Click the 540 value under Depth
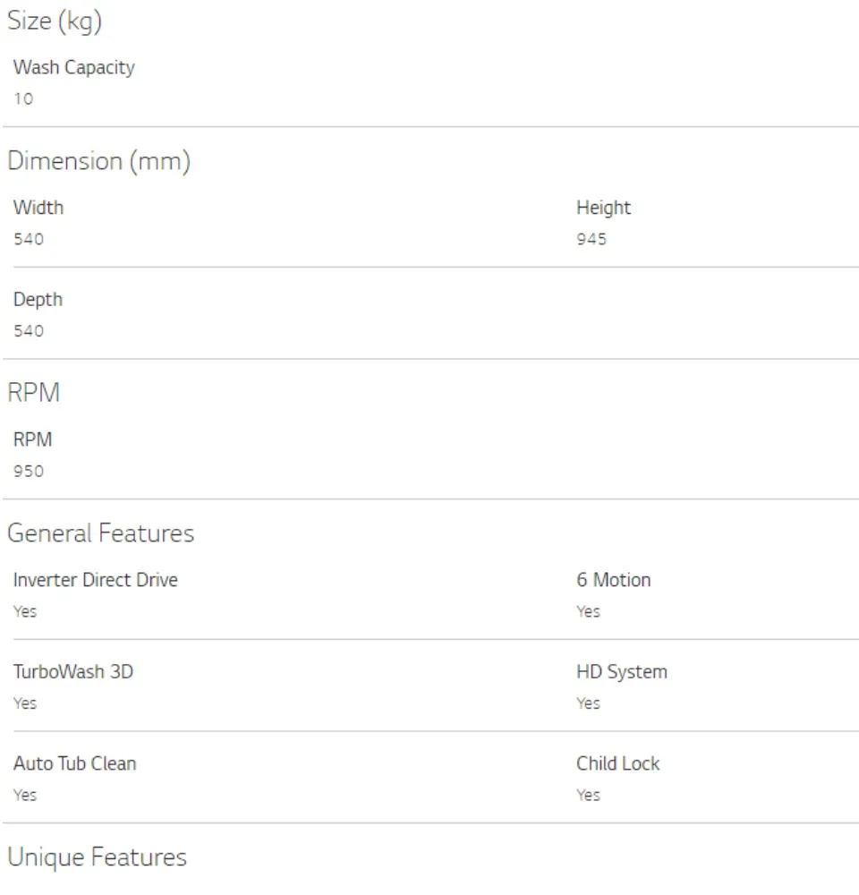Viewport: 859px width, 895px height. pos(29,331)
